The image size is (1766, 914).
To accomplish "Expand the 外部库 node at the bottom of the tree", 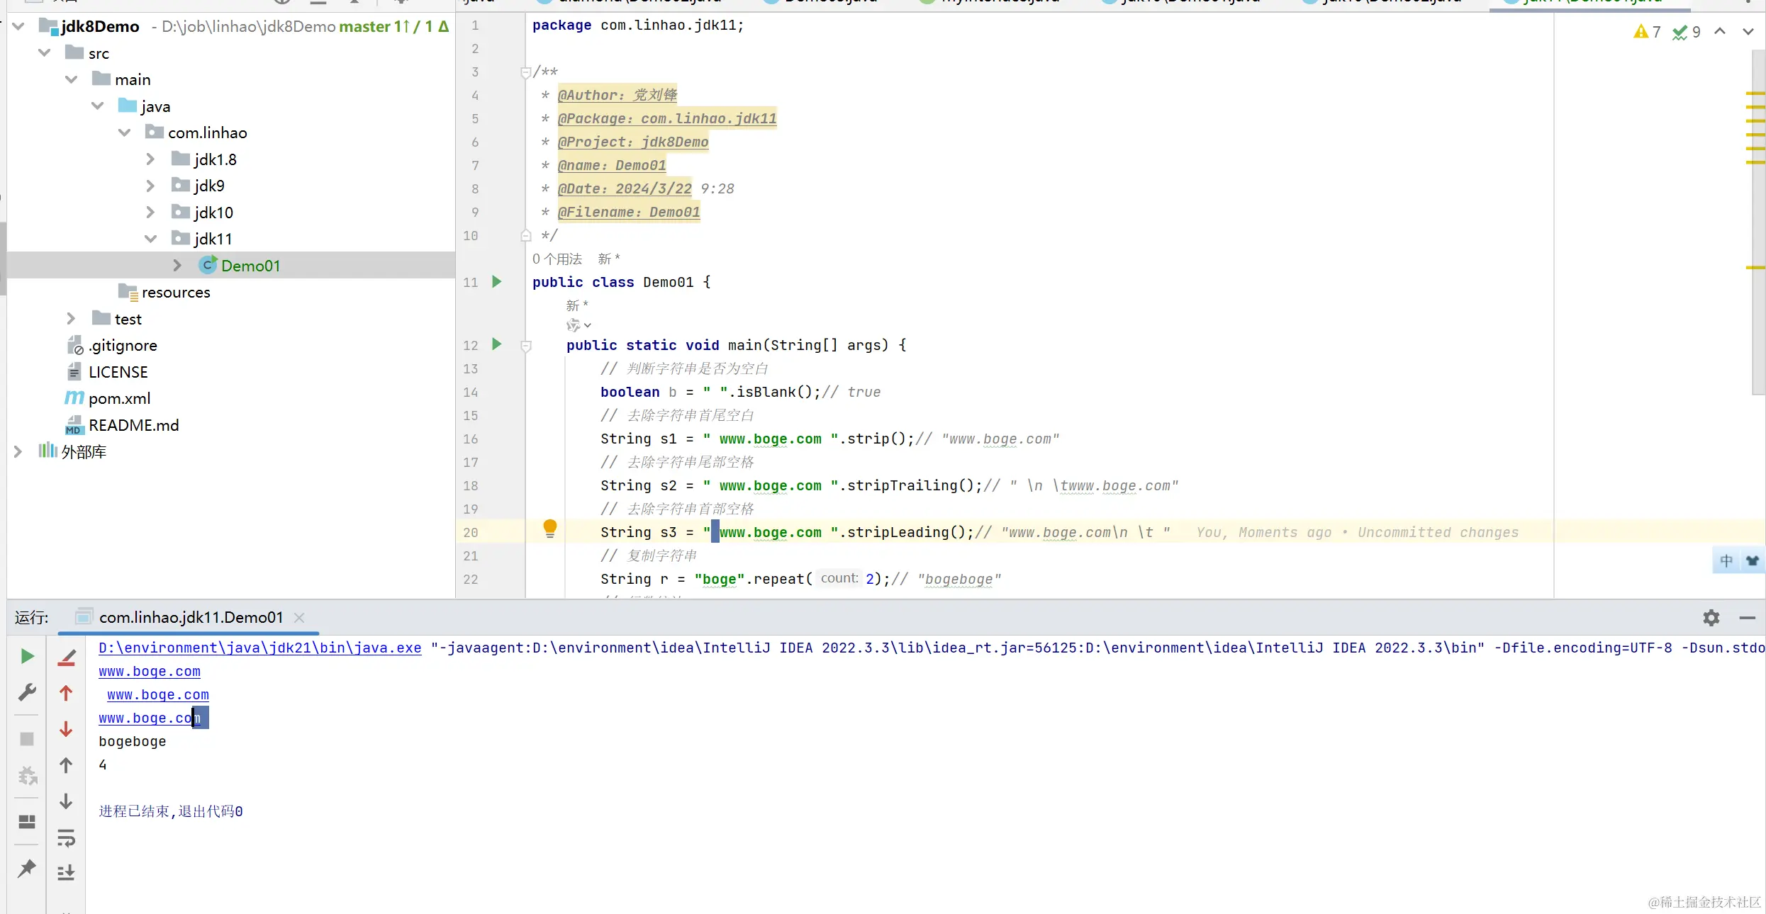I will (x=18, y=451).
